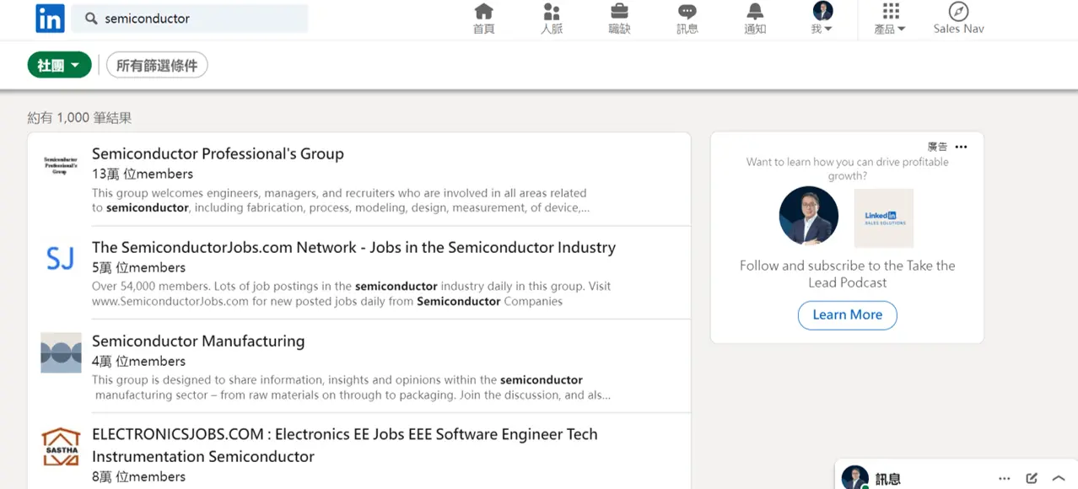Click the LinkedIn Sales Solutions ad logo
1078x489 pixels.
click(x=884, y=218)
